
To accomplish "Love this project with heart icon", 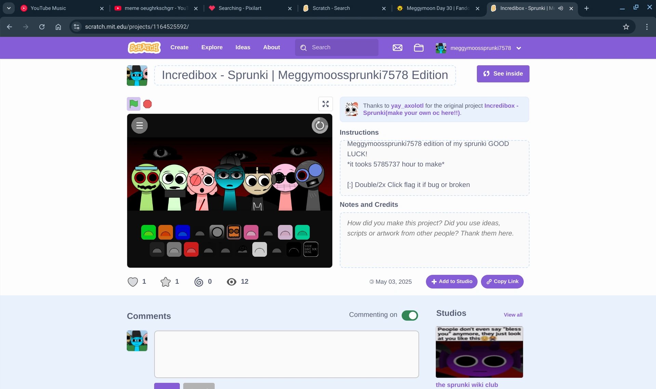I will (x=133, y=282).
